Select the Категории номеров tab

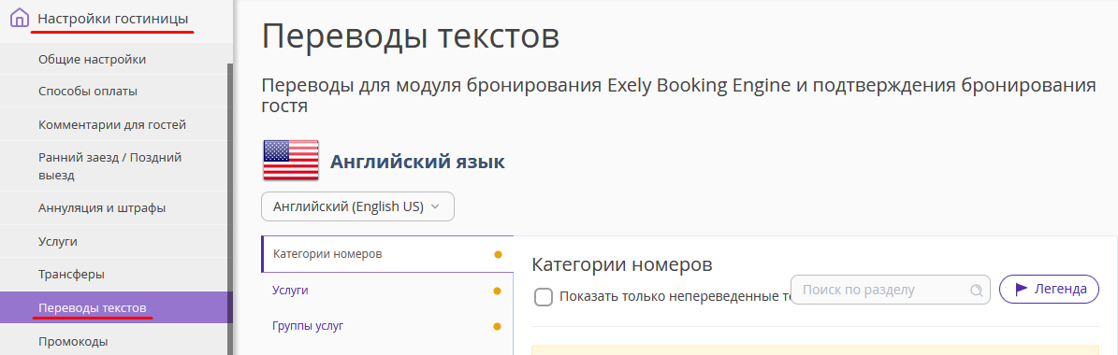(387, 254)
